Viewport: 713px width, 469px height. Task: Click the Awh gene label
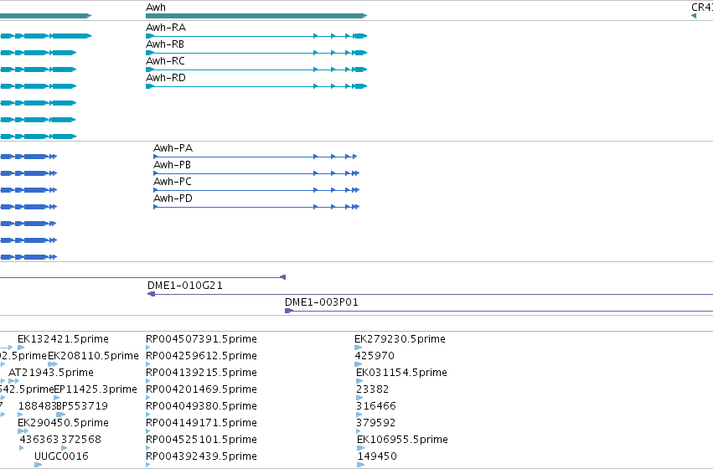point(156,8)
